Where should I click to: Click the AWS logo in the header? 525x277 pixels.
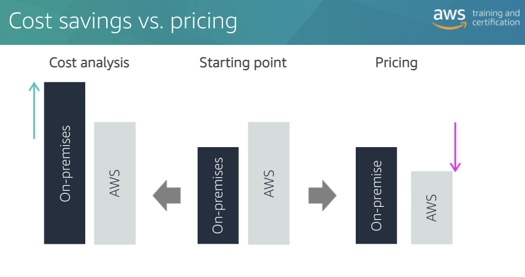[449, 18]
